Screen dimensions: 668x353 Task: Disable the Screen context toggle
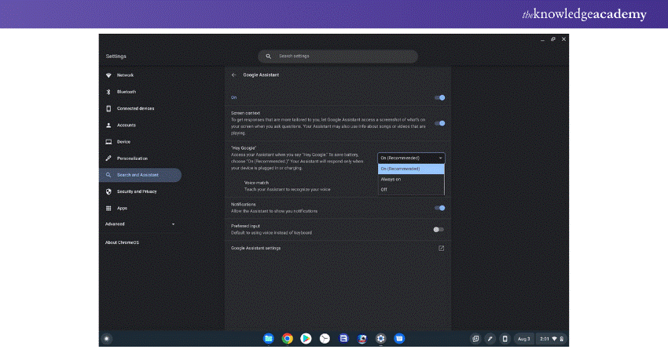(x=439, y=123)
